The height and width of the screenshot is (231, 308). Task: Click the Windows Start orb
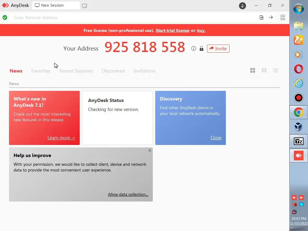tap(299, 9)
